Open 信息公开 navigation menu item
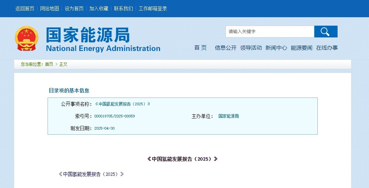This screenshot has height=188, width=369. coord(226,48)
